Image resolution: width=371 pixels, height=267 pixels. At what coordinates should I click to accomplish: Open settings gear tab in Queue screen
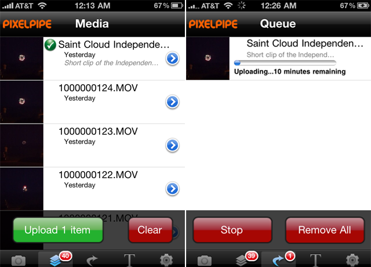pos(352,260)
